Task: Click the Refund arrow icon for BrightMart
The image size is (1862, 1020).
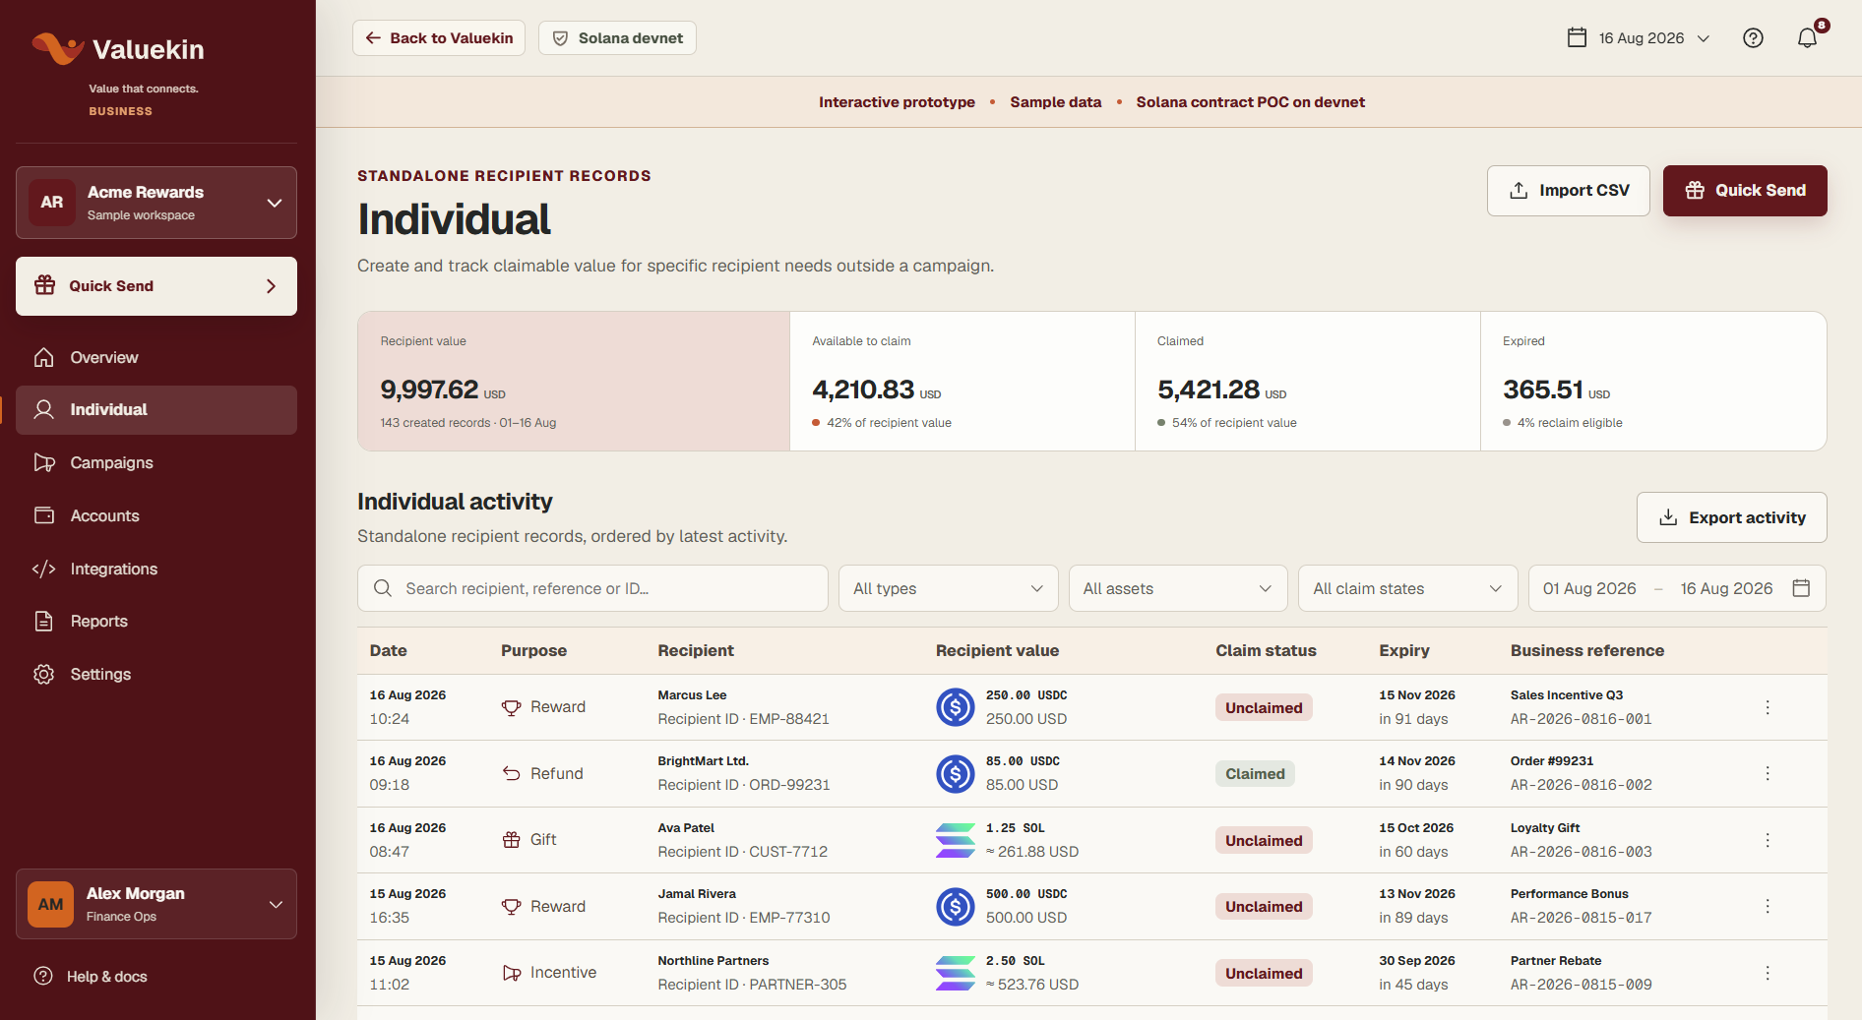Action: coord(511,773)
